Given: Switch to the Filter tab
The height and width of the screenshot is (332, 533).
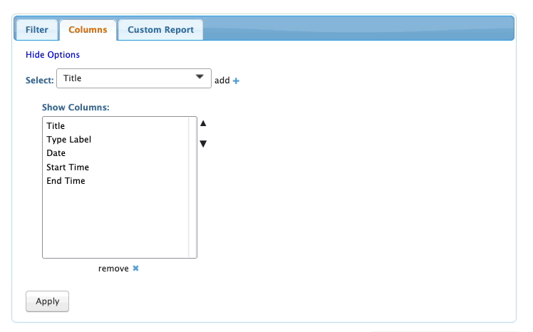Looking at the screenshot, I should coord(37,30).
